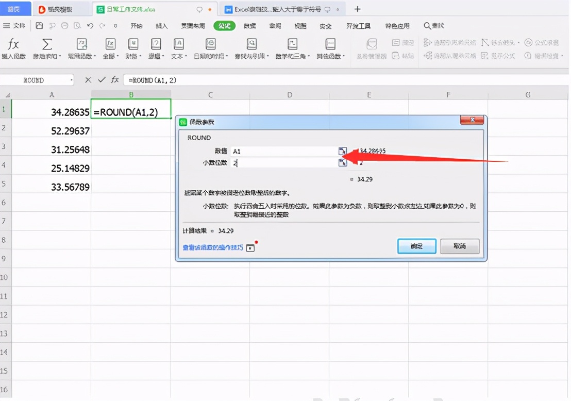Switch to the 插入 Insert ribbon tab
Screen dimensions: 571x401
(x=162, y=26)
